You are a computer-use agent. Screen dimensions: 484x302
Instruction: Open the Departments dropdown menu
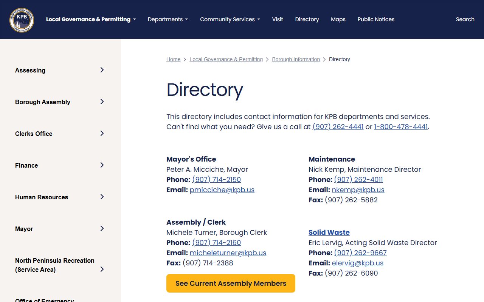[x=168, y=19]
